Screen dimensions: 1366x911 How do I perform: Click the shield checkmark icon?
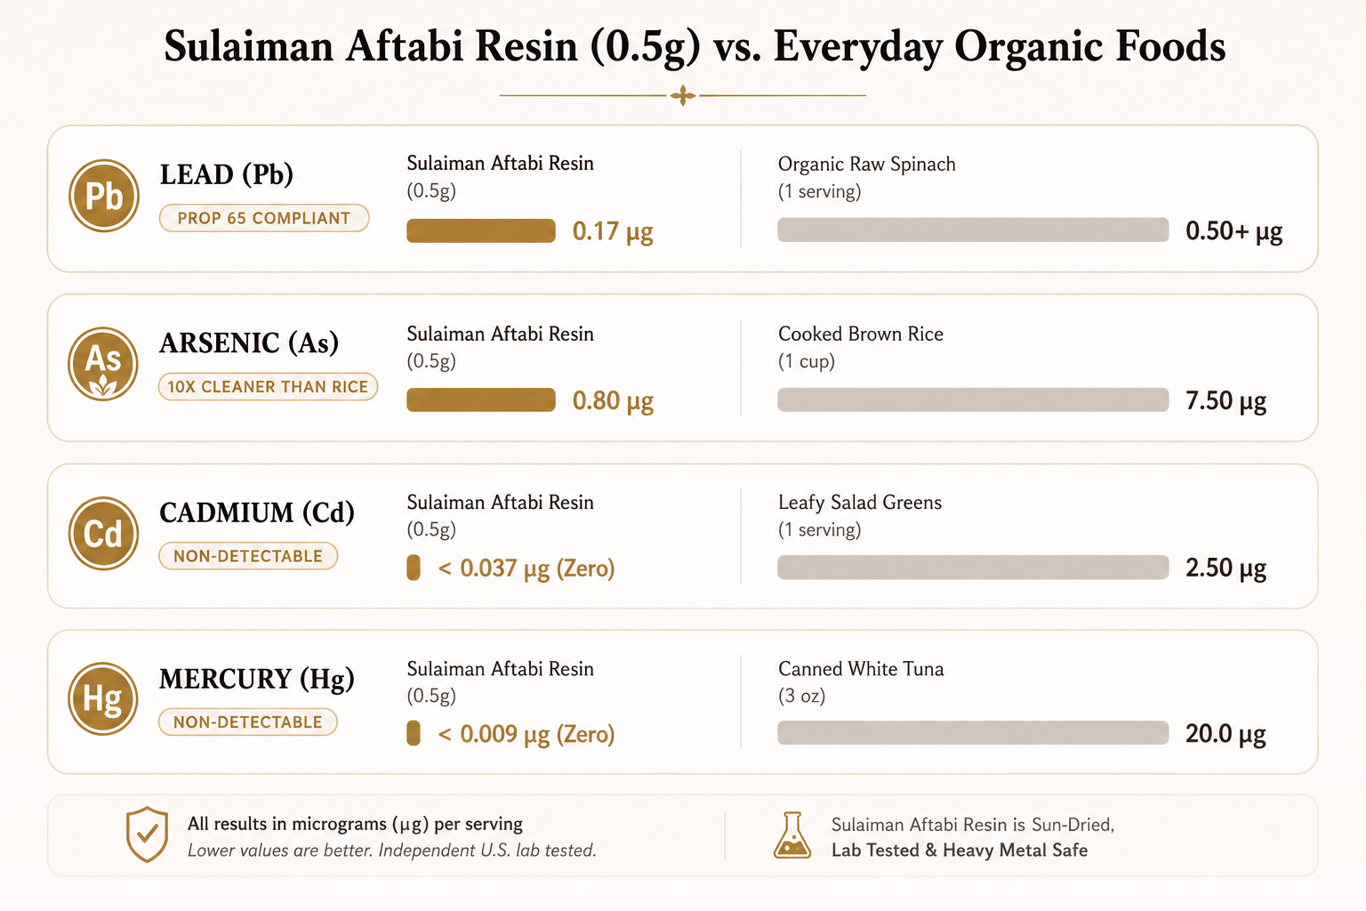pos(147,834)
